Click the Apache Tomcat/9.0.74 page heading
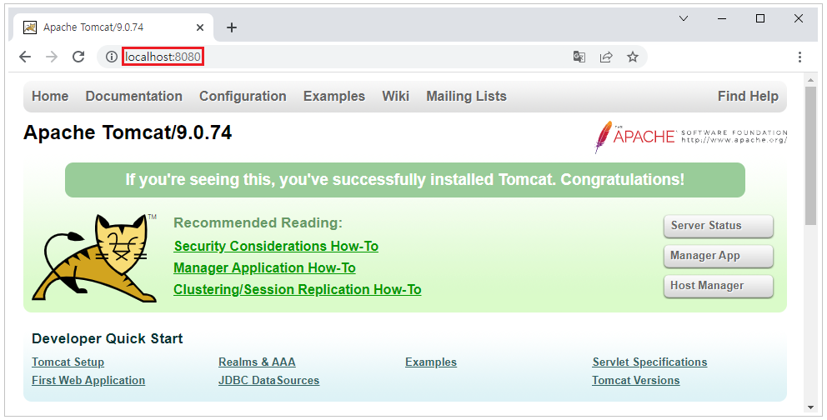This screenshot has height=420, width=827. click(x=128, y=132)
